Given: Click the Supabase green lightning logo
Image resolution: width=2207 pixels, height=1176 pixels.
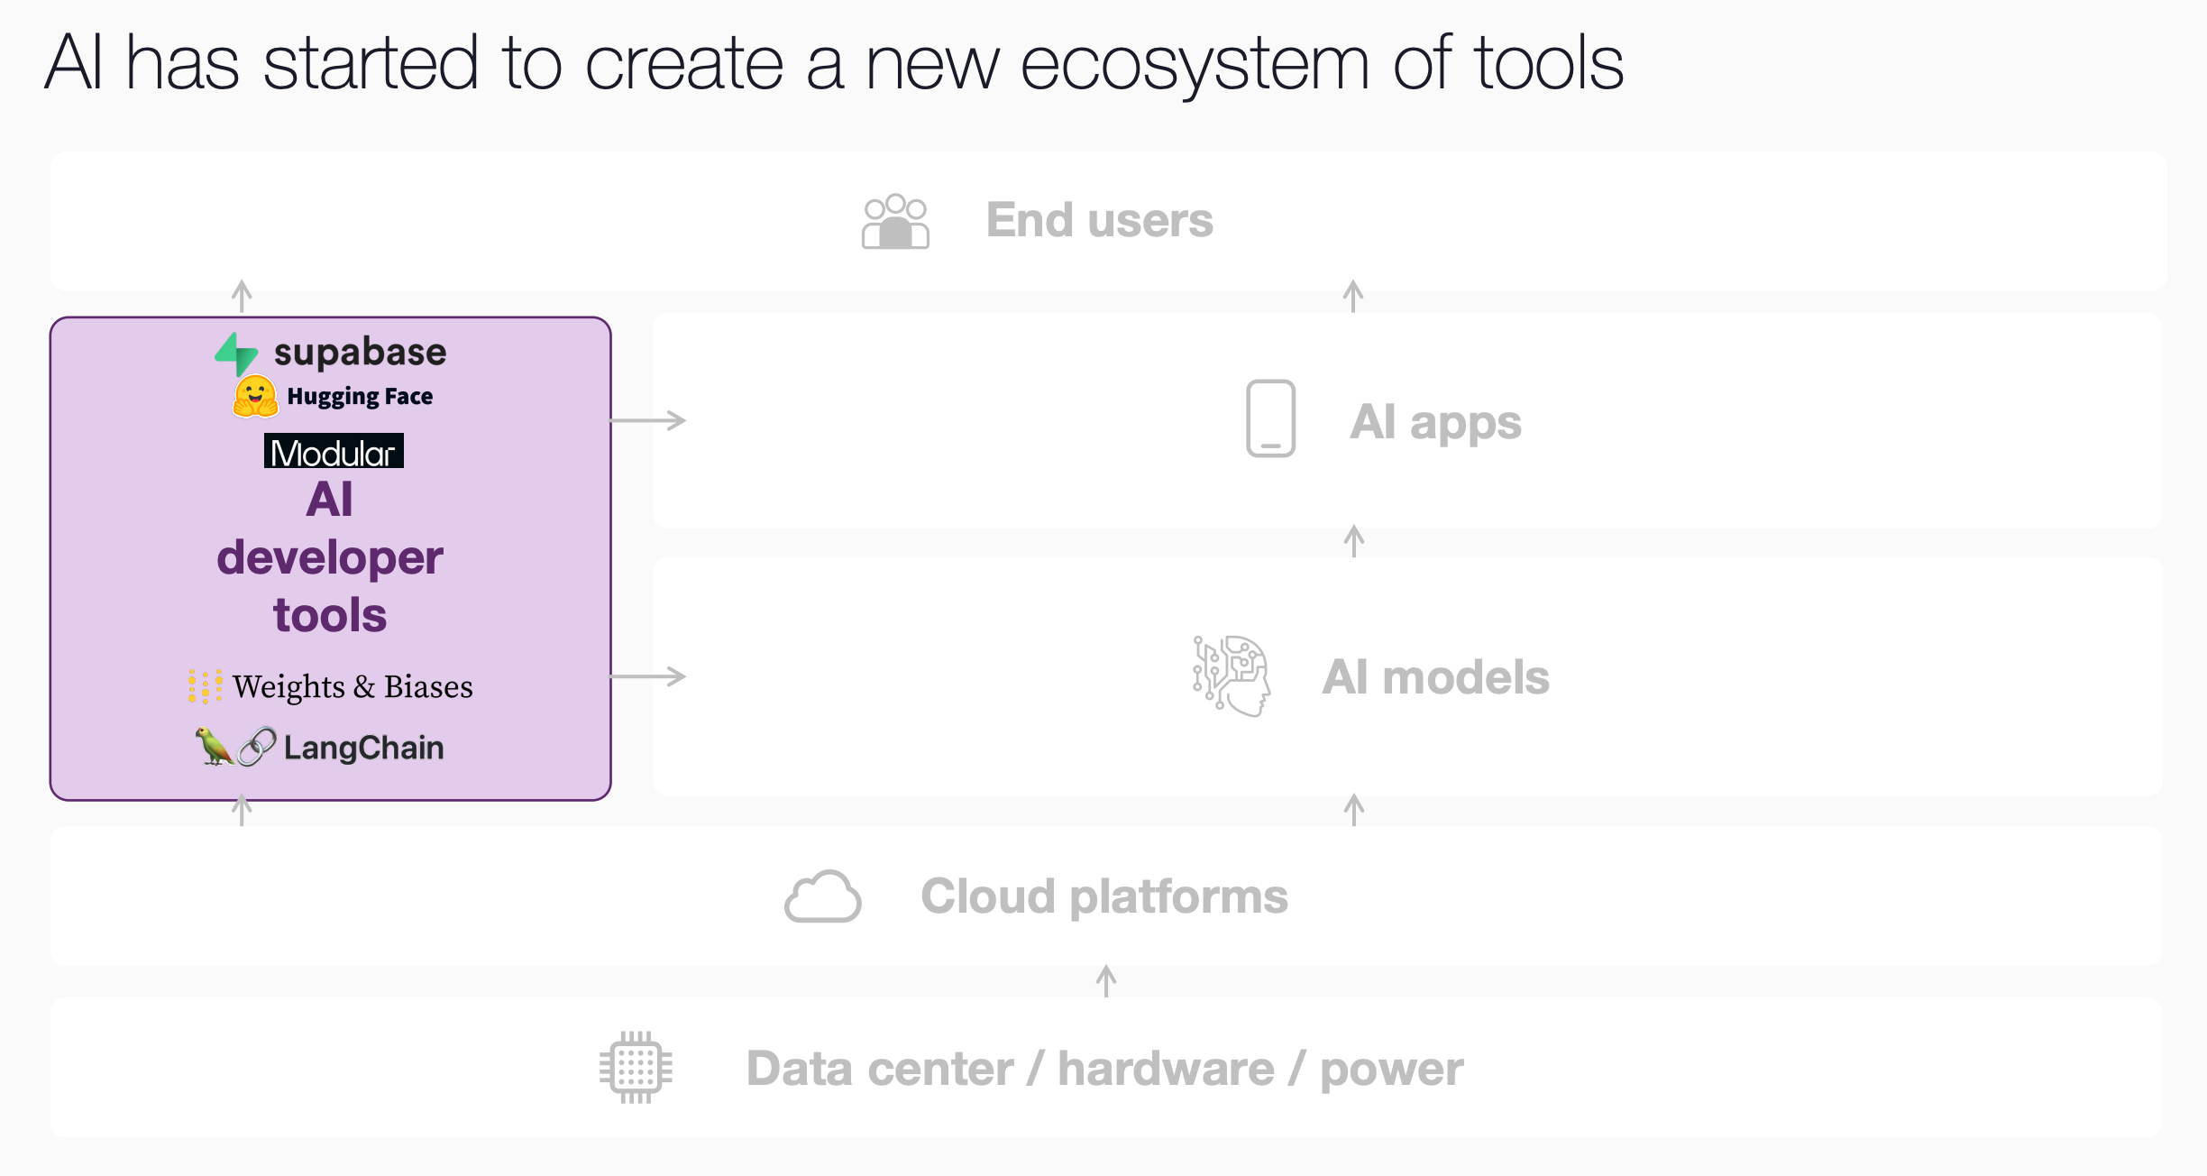Looking at the screenshot, I should (x=237, y=354).
